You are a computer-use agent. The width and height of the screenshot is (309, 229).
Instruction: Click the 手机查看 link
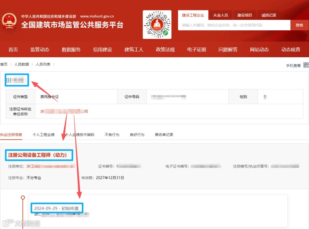(x=293, y=66)
